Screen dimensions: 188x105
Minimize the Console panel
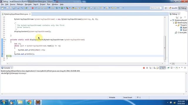point(182,68)
